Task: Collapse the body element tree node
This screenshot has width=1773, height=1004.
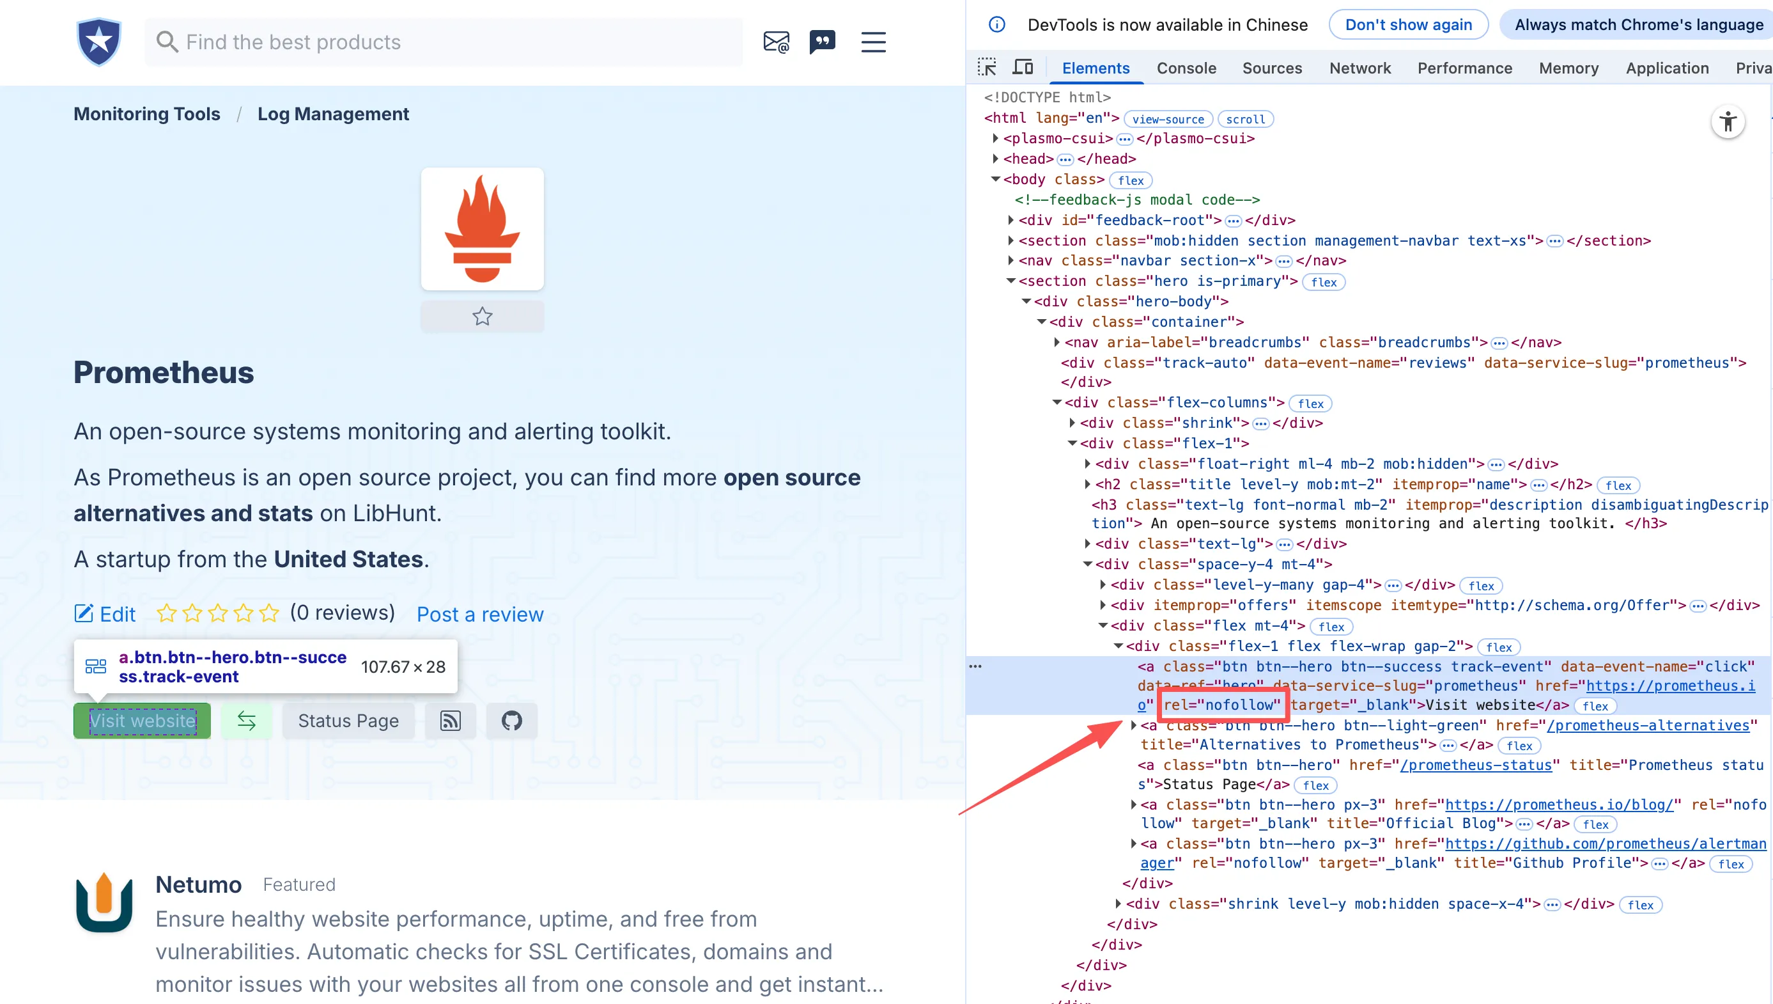Action: tap(995, 179)
